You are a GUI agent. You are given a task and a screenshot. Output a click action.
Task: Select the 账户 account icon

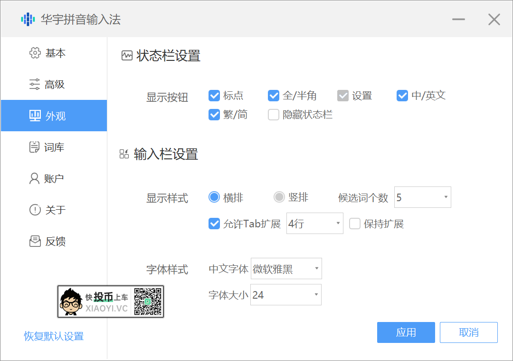35,178
